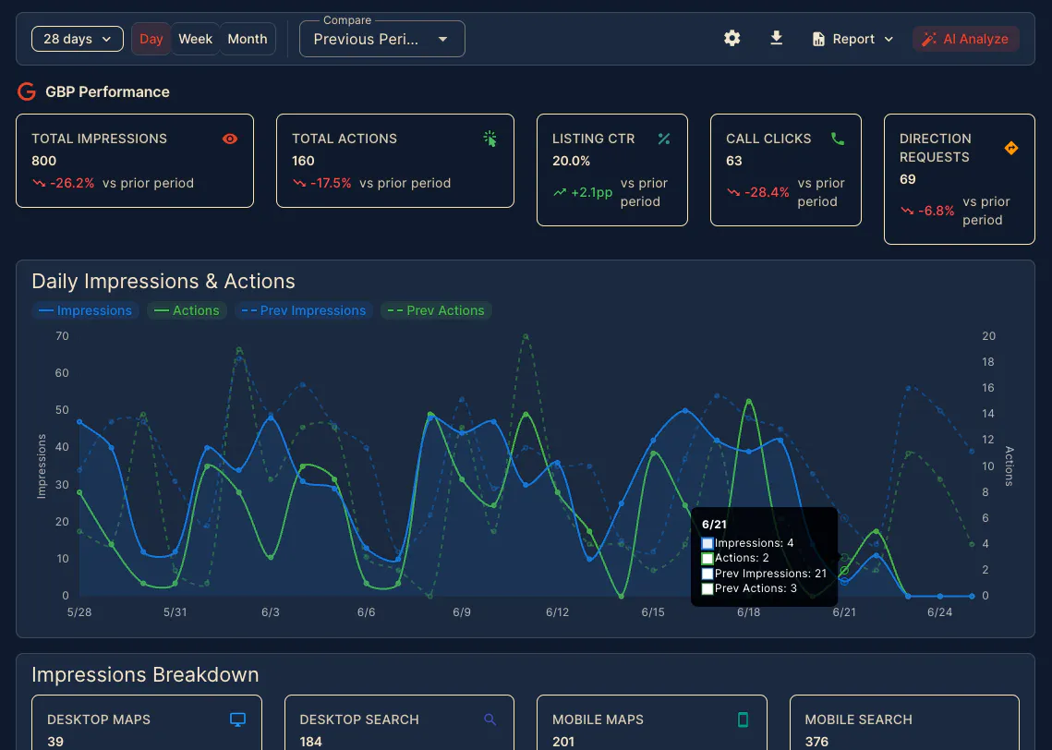Viewport: 1052px width, 750px height.
Task: Click the Impressions Breakdown heading
Action: (145, 674)
